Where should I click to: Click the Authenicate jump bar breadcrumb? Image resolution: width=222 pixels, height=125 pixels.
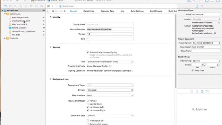pos(67,6)
